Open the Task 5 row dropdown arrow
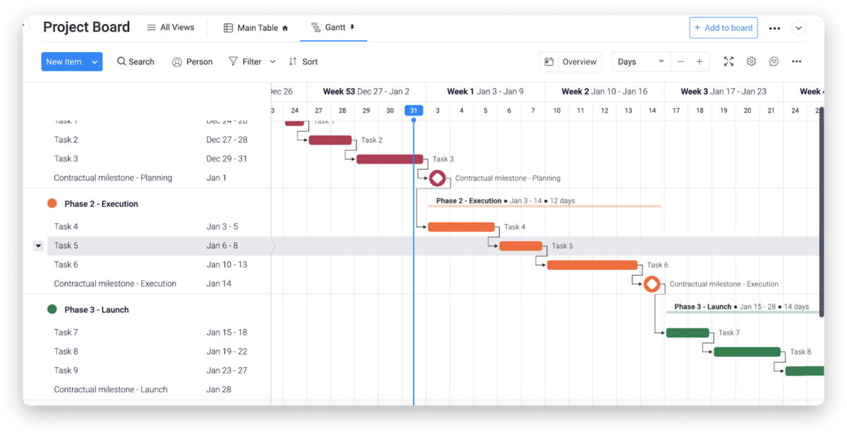The width and height of the screenshot is (847, 435). click(x=38, y=246)
